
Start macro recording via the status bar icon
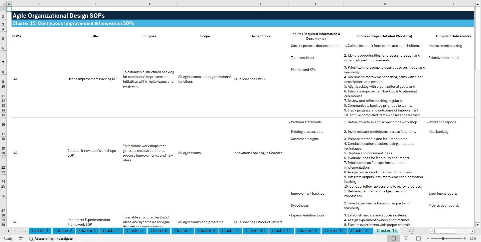click(21, 238)
